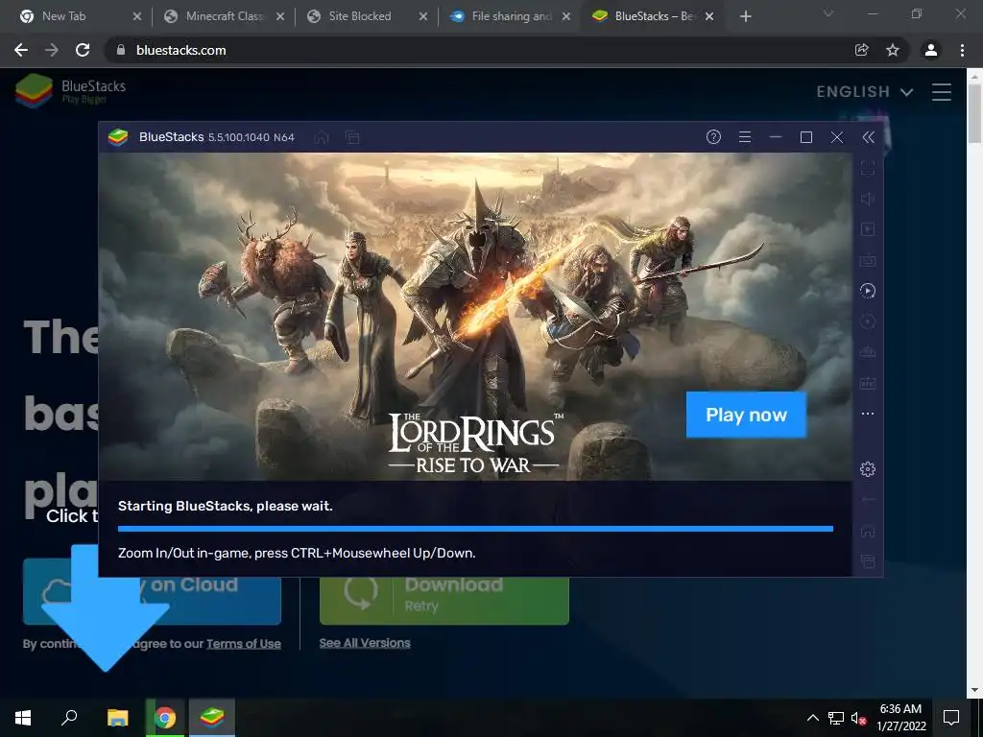Open Chrome tab search chevron
Viewport: 983px width, 737px height.
[x=828, y=13]
